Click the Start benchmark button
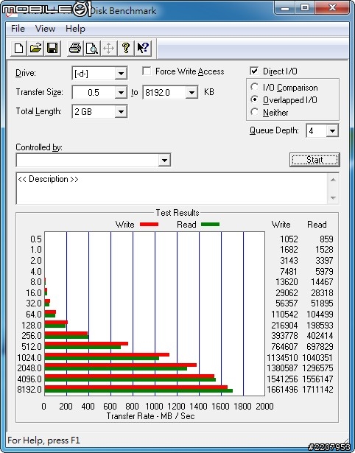This screenshot has width=355, height=453. (314, 160)
